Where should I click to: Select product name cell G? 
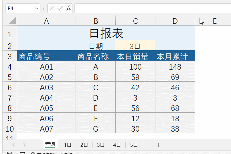96,128
